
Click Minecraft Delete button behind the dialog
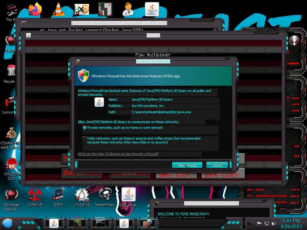pyautogui.click(x=130, y=174)
